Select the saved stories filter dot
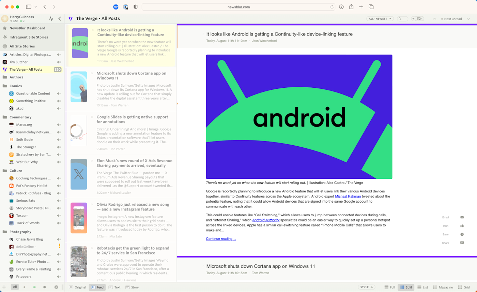Image resolution: width=477 pixels, height=292 pixels. tap(45, 287)
